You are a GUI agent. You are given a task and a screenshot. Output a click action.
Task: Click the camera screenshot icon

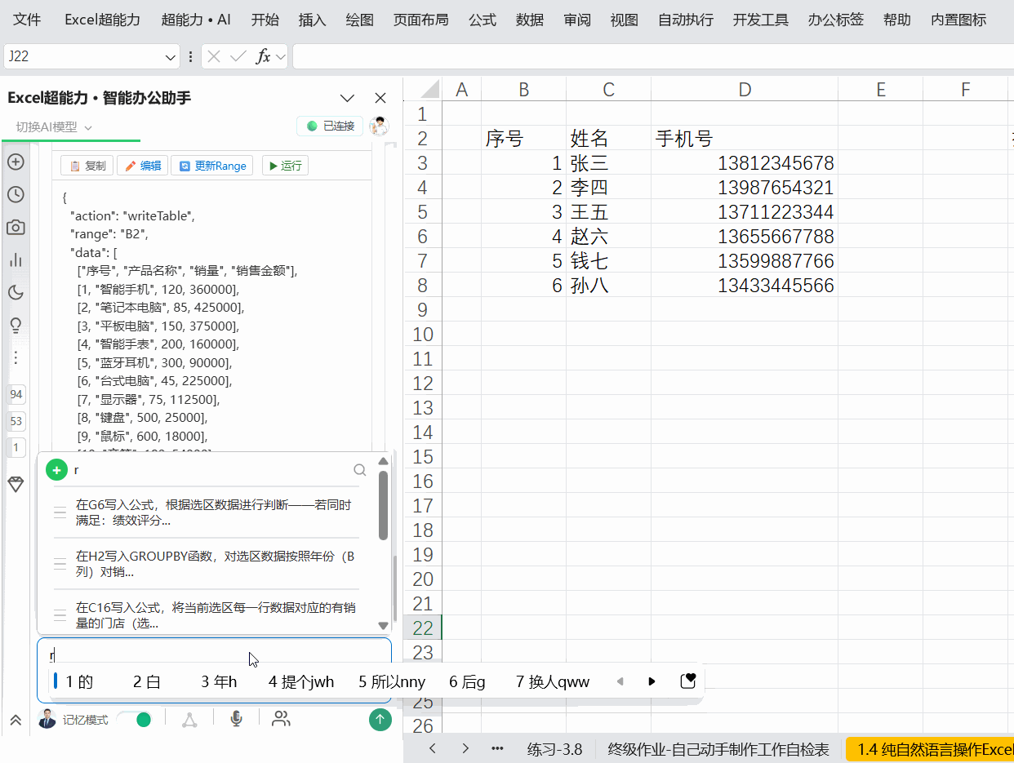[15, 227]
